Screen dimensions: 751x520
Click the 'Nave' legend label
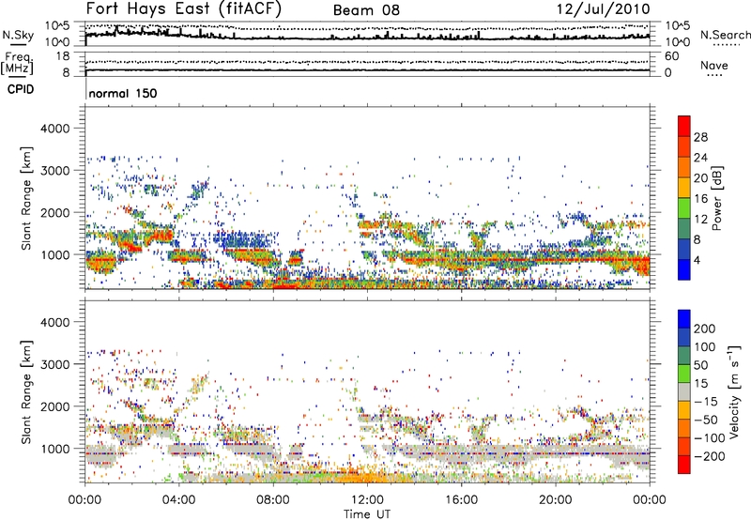coord(714,65)
